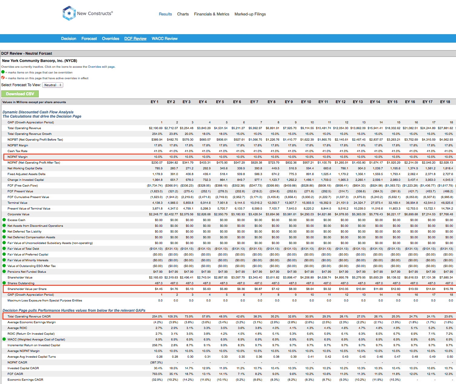456x384 pixels.
Task: Click the Invested Capital CAGR label
Action: 23,368
